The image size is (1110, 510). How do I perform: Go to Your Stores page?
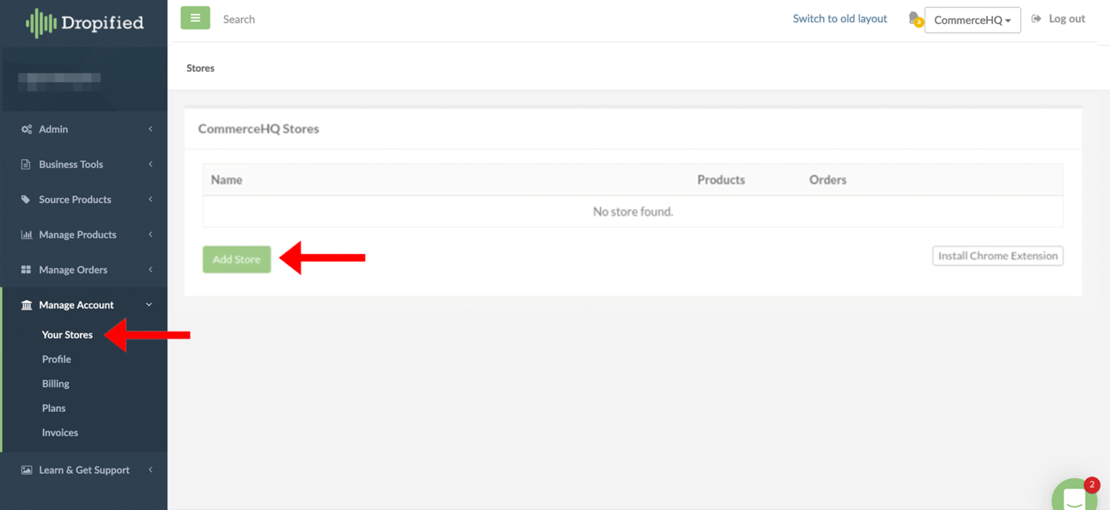(67, 335)
